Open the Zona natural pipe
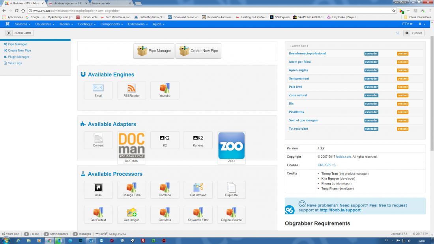 coord(298,95)
